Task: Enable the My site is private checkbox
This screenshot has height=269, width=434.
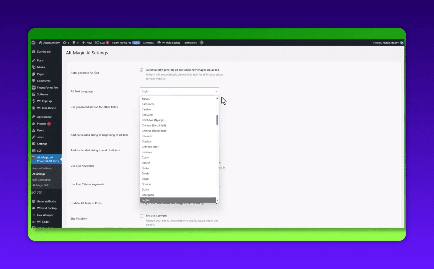Action: [141, 216]
